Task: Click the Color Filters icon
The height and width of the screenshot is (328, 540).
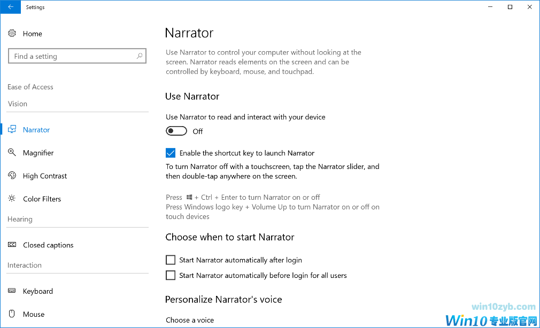Action: point(12,199)
